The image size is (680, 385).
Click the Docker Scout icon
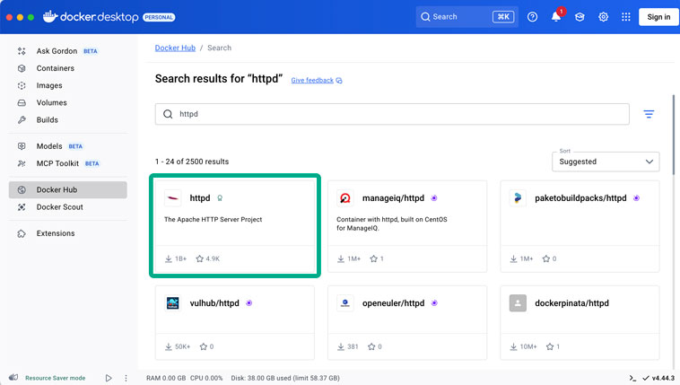pos(22,207)
